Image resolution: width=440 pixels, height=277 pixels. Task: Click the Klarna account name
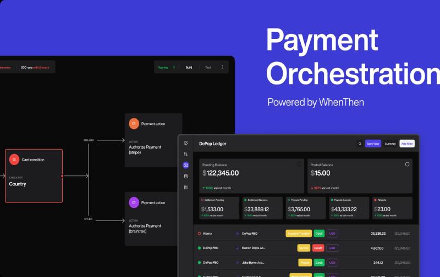coord(207,234)
